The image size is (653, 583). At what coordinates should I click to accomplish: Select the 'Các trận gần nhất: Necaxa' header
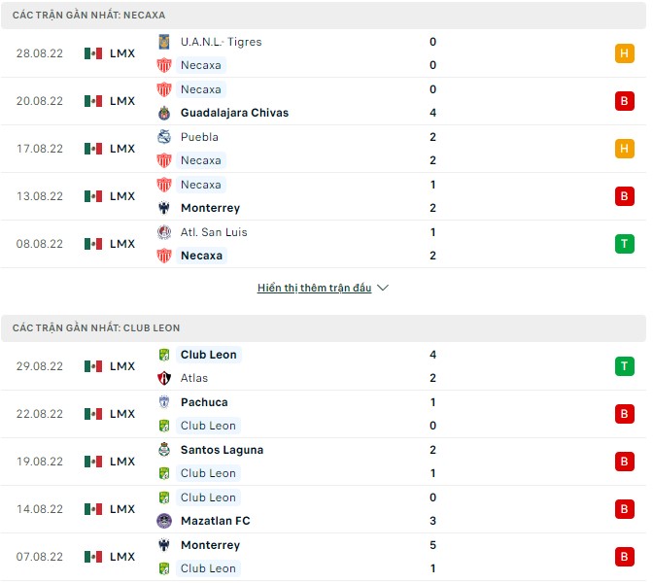click(x=89, y=16)
